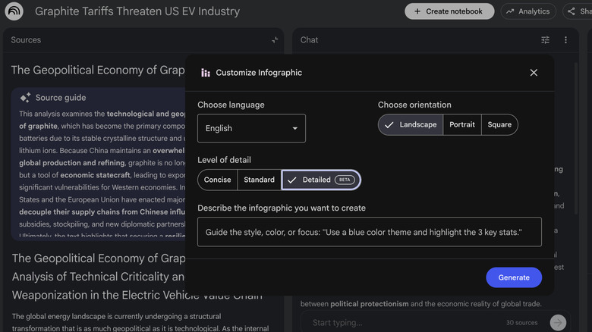The height and width of the screenshot is (332, 592).
Task: Click the infographic description text field
Action: coord(369,232)
